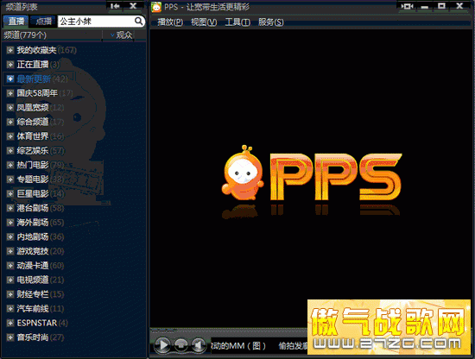The width and height of the screenshot is (475, 359).
Task: Open the 服务(S) menu
Action: tap(271, 22)
